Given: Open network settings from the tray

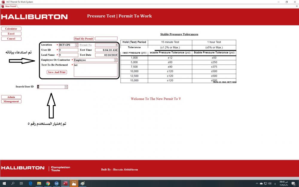Looking at the screenshot, I should click(x=266, y=184).
